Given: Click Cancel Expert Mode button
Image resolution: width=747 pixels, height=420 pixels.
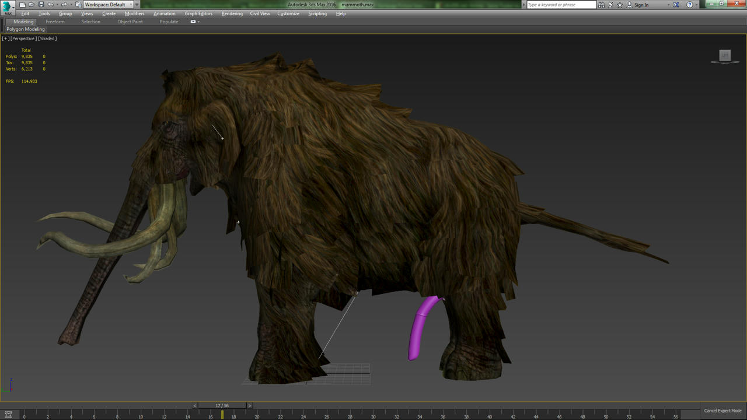Looking at the screenshot, I should 722,411.
